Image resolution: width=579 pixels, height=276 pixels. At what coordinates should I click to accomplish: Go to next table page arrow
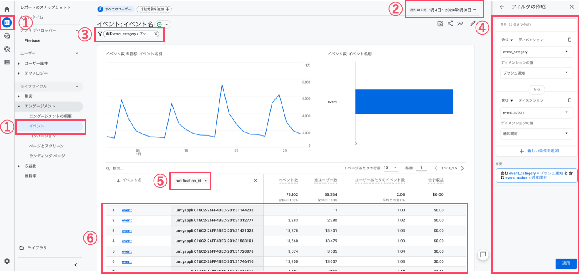(462, 168)
